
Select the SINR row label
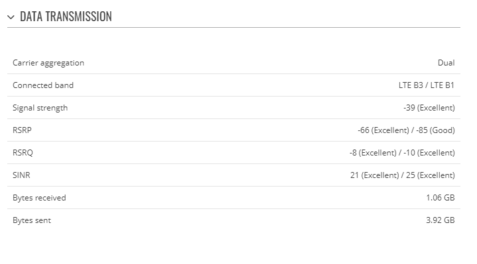pos(21,175)
